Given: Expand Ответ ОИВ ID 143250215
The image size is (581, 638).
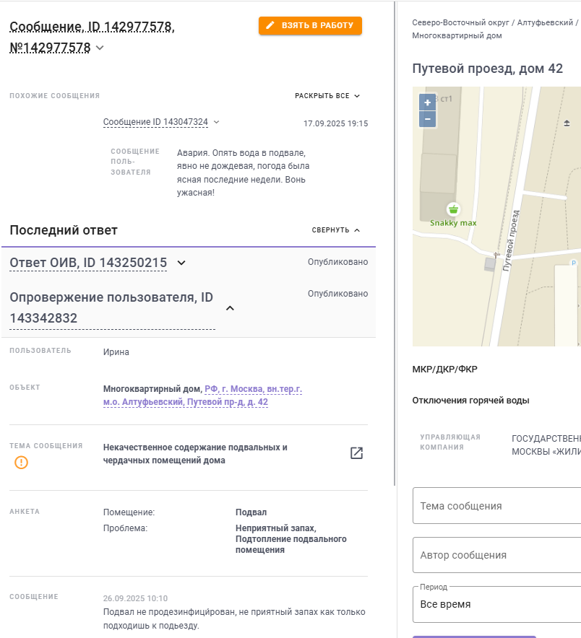Looking at the screenshot, I should [181, 263].
